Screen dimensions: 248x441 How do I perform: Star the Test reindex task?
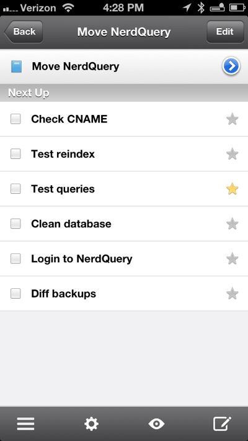tap(232, 154)
